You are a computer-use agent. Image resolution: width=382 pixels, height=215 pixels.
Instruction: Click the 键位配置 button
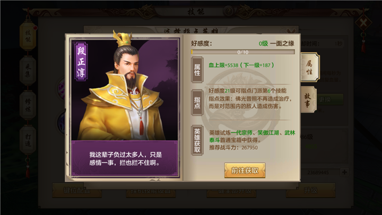pyautogui.click(x=77, y=191)
